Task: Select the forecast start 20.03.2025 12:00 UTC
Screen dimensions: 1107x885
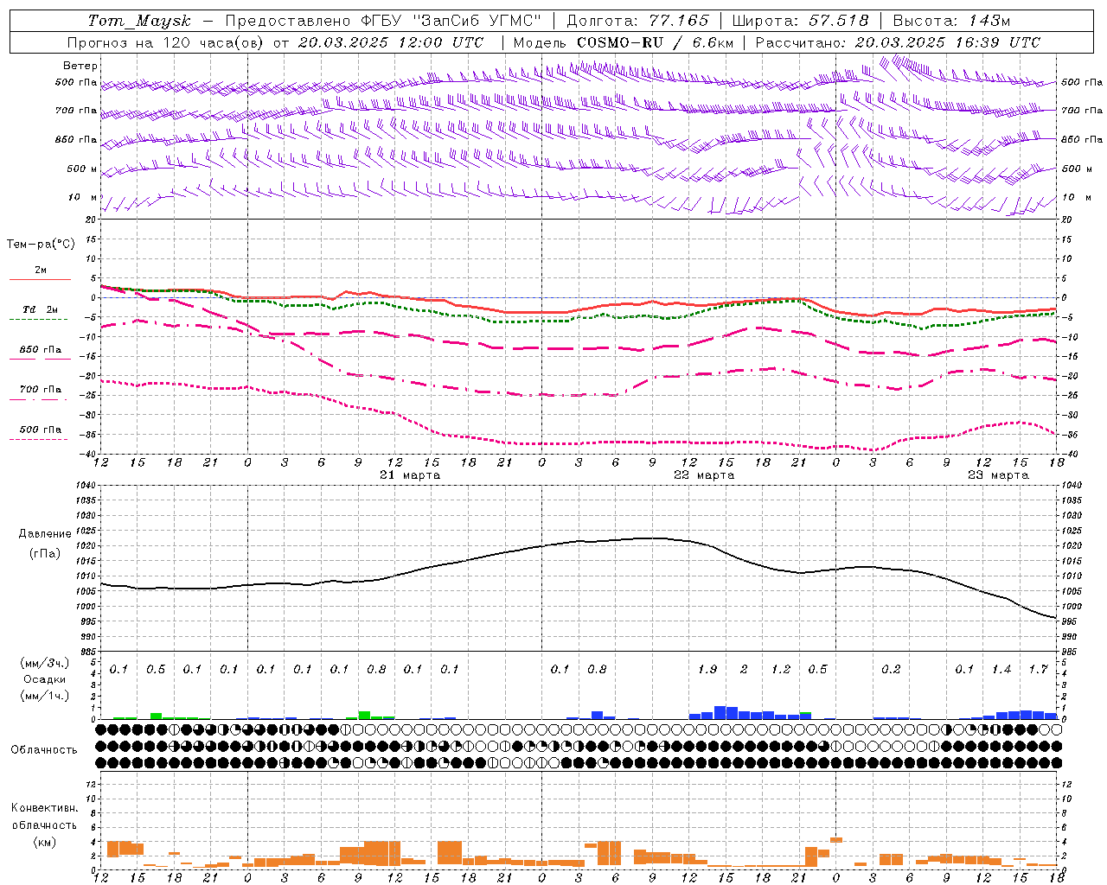Action: pyautogui.click(x=391, y=42)
